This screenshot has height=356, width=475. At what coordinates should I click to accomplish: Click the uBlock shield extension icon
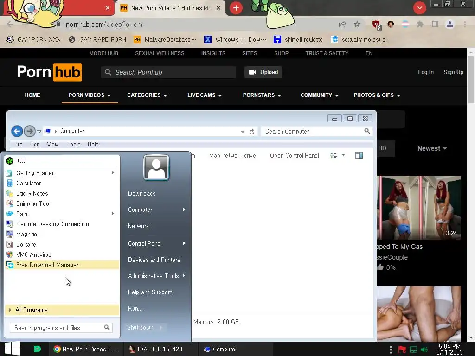pyautogui.click(x=376, y=25)
